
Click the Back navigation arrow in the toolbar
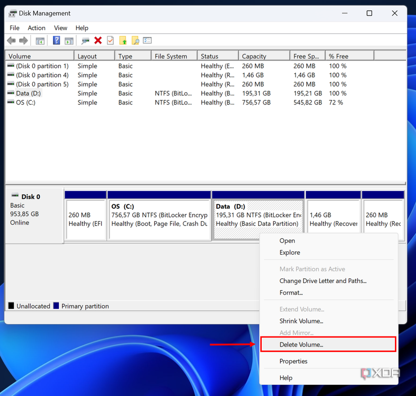point(12,40)
